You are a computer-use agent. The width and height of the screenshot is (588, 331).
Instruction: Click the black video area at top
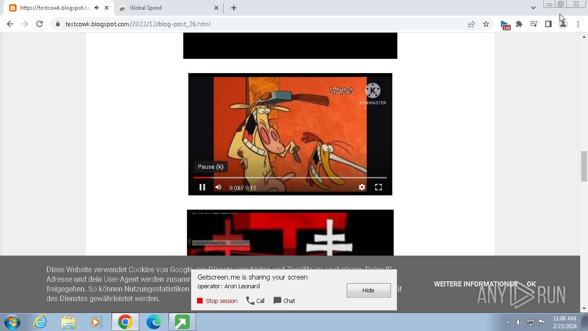290,46
